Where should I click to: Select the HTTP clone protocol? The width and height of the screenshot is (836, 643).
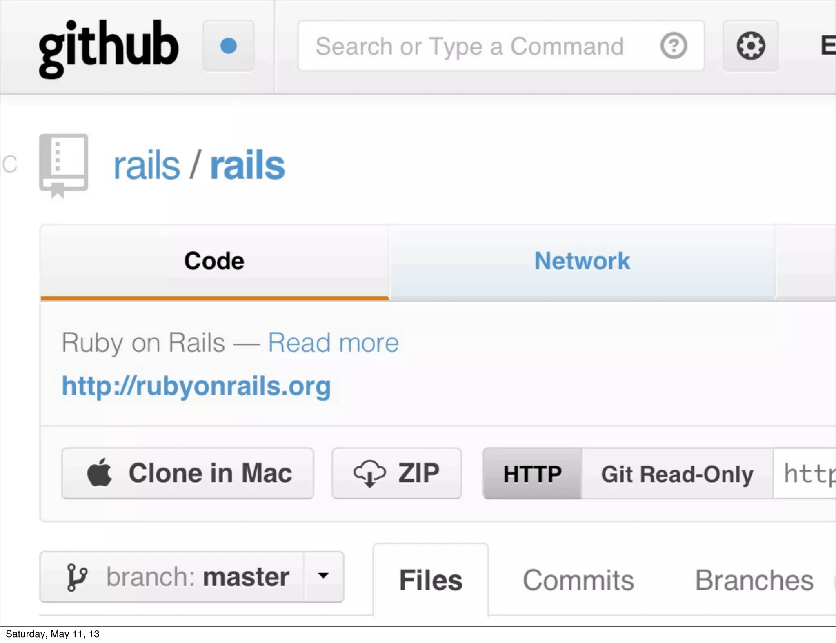click(532, 474)
